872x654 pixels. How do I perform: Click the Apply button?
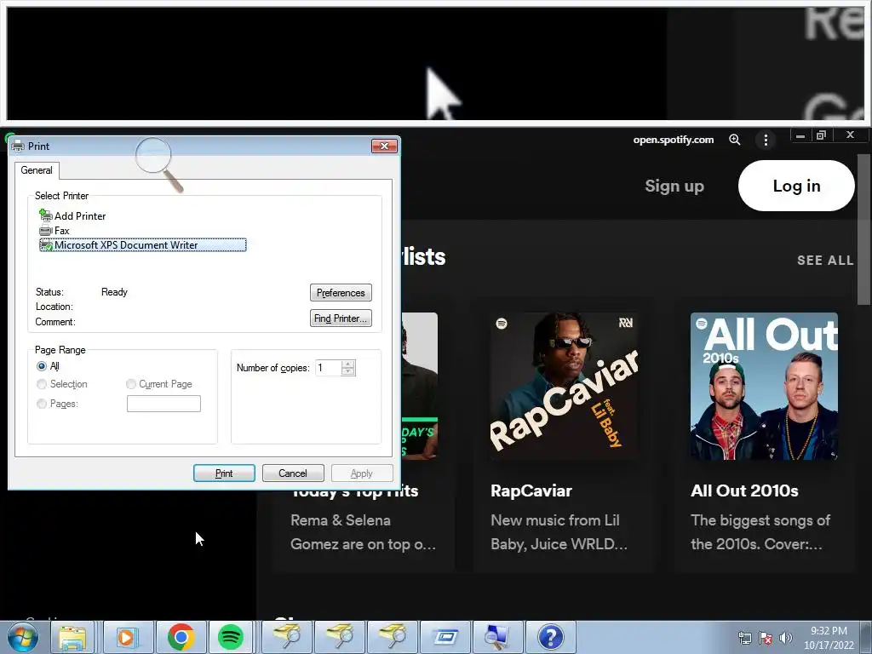point(361,473)
